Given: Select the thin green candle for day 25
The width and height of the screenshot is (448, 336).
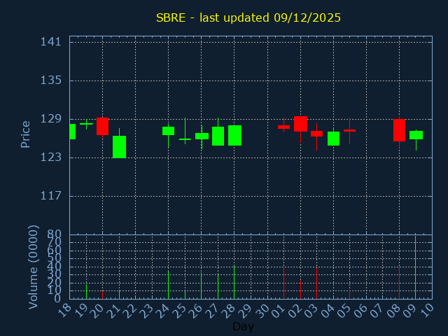Looking at the screenshot, I should point(185,139).
